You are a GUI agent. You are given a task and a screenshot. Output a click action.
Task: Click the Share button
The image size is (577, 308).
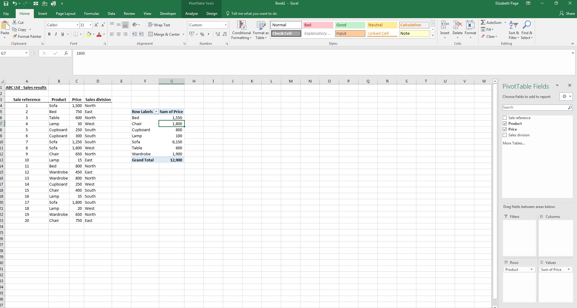coord(567,14)
